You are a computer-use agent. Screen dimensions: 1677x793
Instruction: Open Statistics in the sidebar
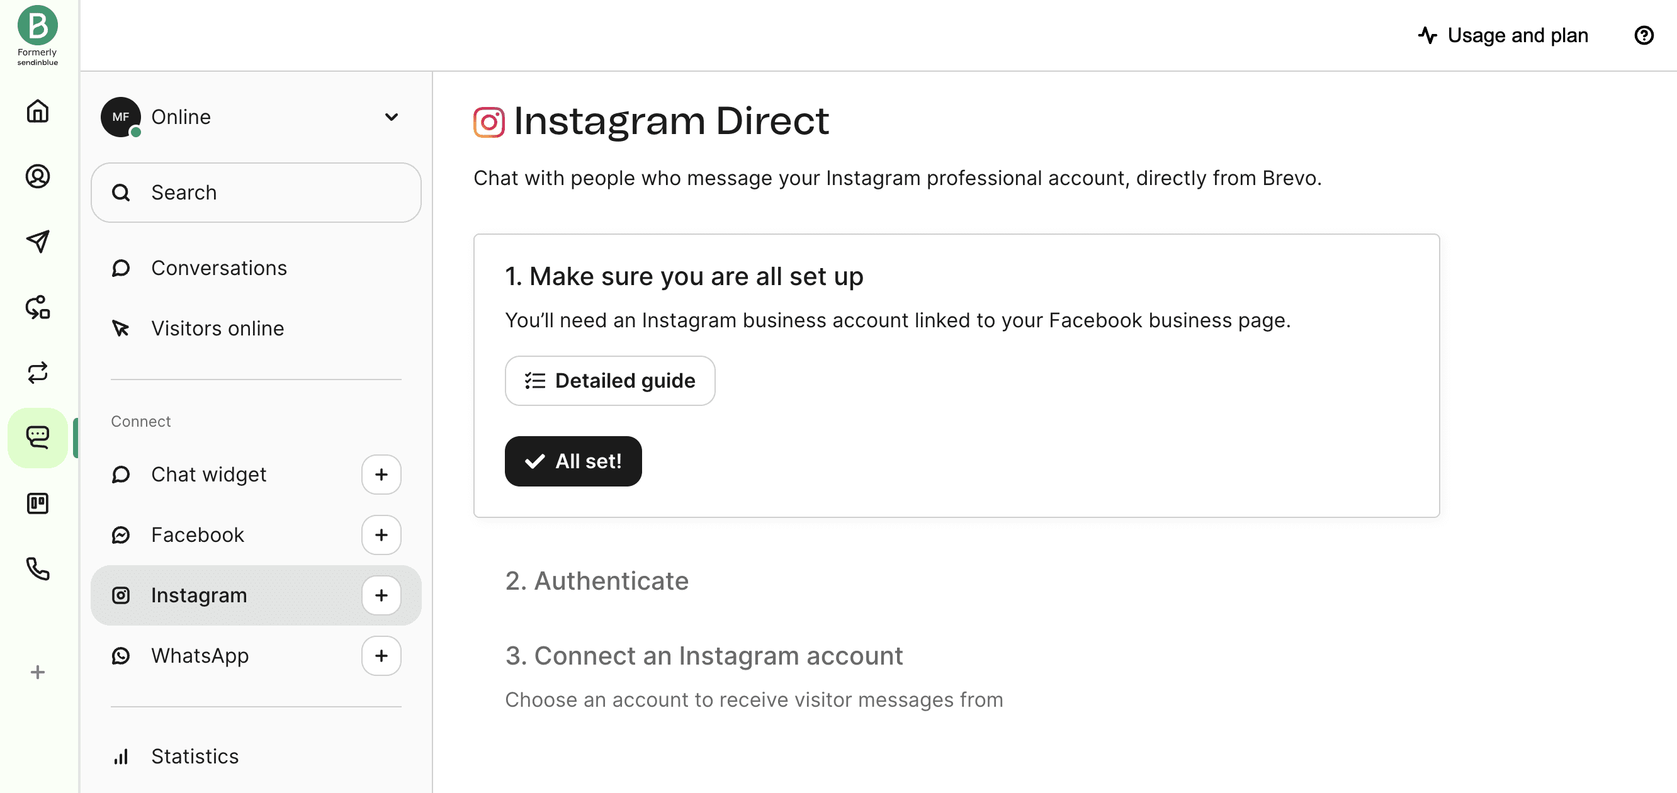[195, 756]
